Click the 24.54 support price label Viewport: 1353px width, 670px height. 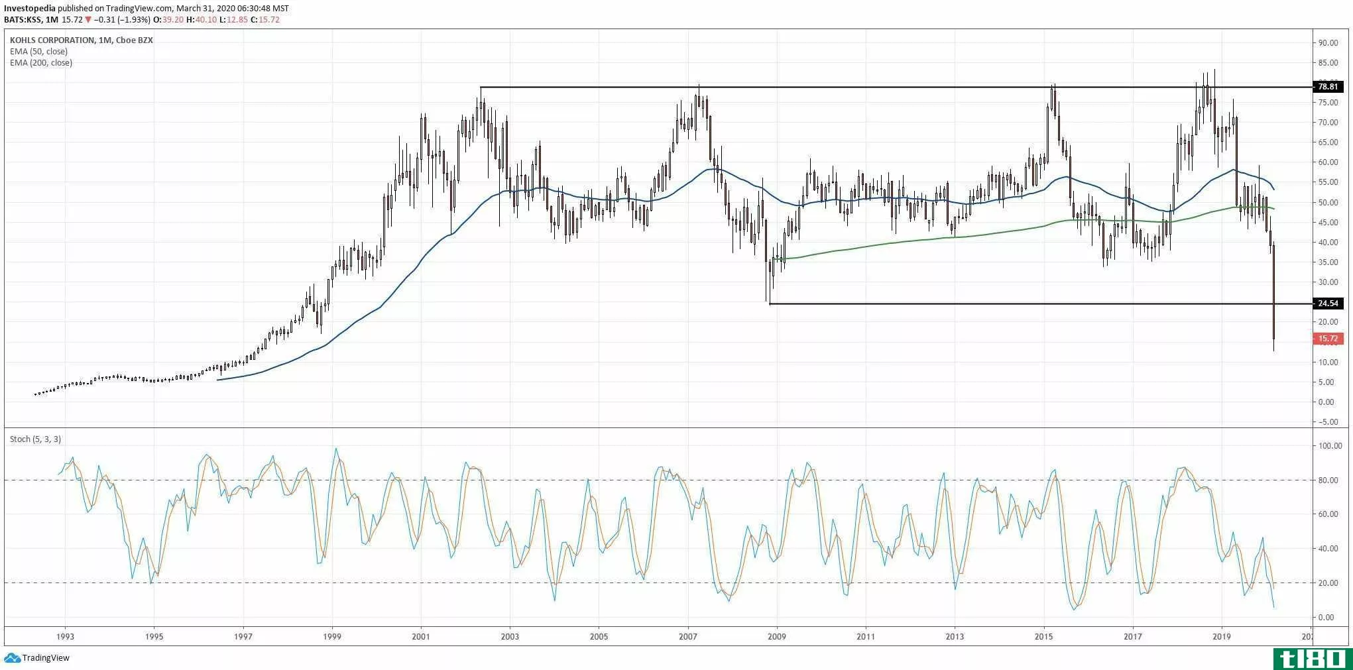click(x=1328, y=304)
